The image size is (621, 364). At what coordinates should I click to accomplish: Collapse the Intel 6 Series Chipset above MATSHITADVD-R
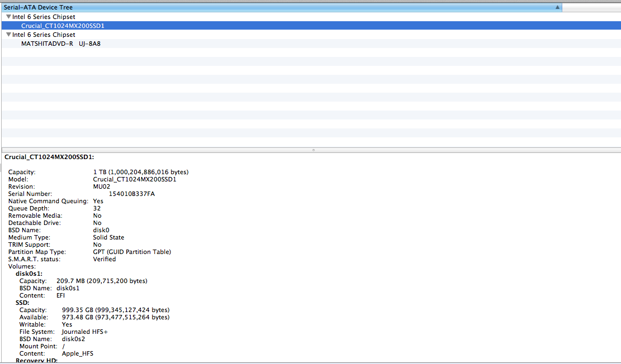coord(8,35)
